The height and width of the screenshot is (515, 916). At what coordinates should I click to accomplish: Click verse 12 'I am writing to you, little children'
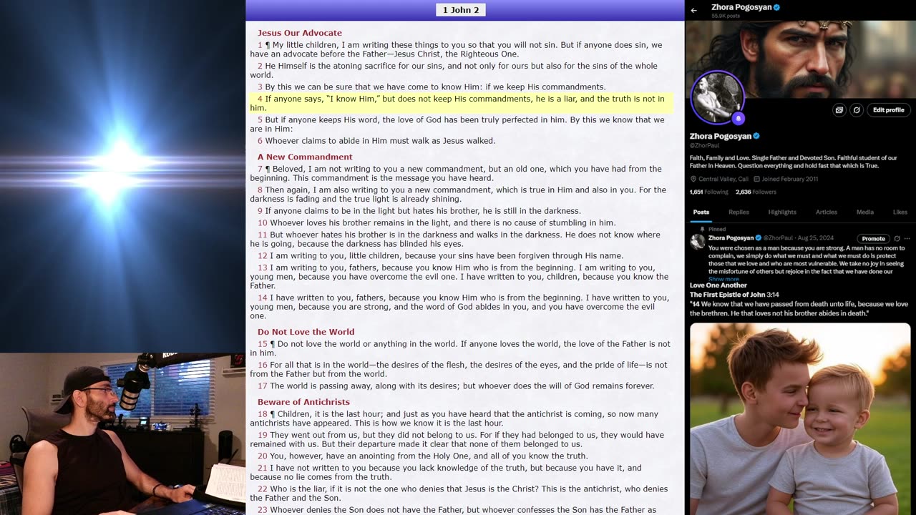[x=440, y=255]
